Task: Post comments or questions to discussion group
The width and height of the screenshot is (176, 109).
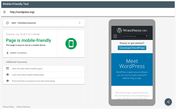Action: (33, 81)
